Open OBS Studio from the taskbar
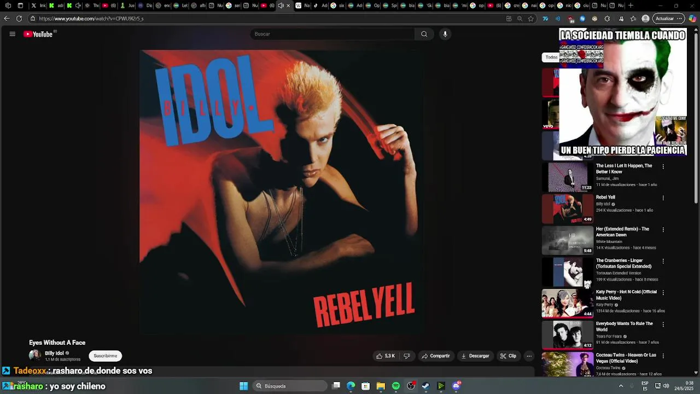Image resolution: width=700 pixels, height=394 pixels. pyautogui.click(x=411, y=386)
